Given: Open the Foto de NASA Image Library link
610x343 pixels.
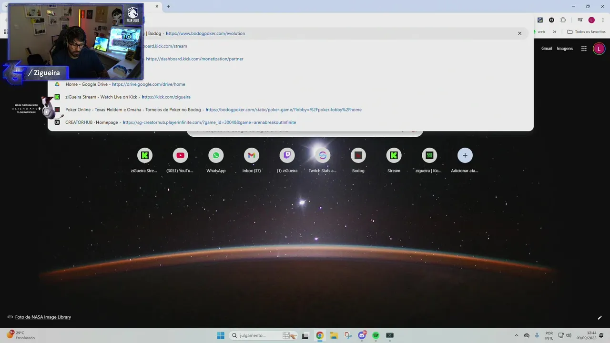Looking at the screenshot, I should [43, 317].
